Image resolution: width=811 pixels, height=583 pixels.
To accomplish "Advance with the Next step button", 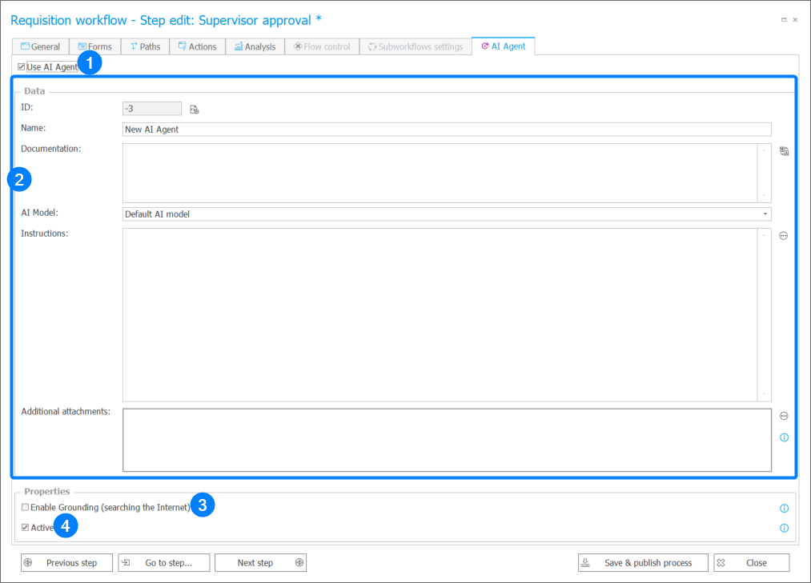I will click(261, 563).
